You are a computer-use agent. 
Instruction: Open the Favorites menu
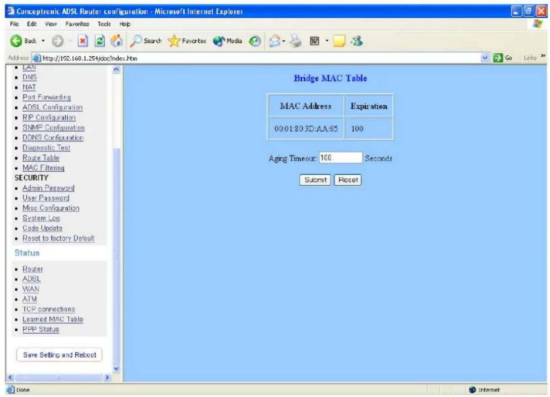point(77,24)
